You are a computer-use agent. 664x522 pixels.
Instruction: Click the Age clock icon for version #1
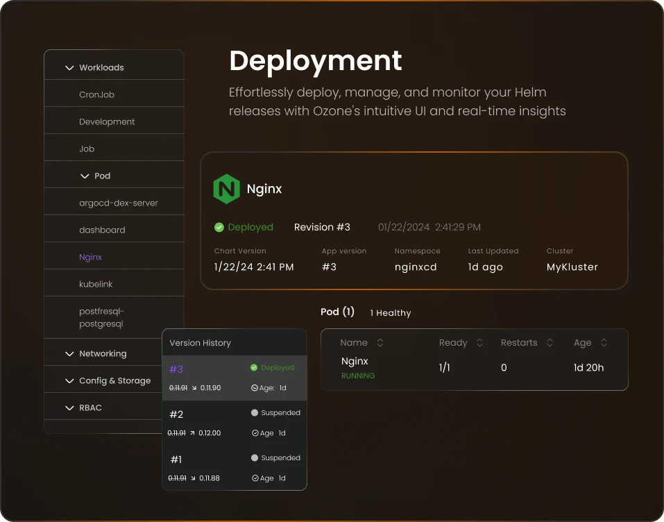pyautogui.click(x=254, y=478)
